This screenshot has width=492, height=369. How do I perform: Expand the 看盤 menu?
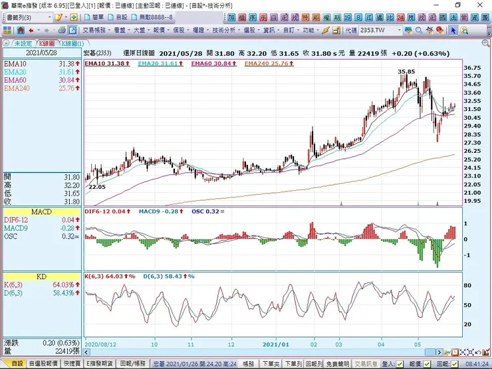[122, 31]
